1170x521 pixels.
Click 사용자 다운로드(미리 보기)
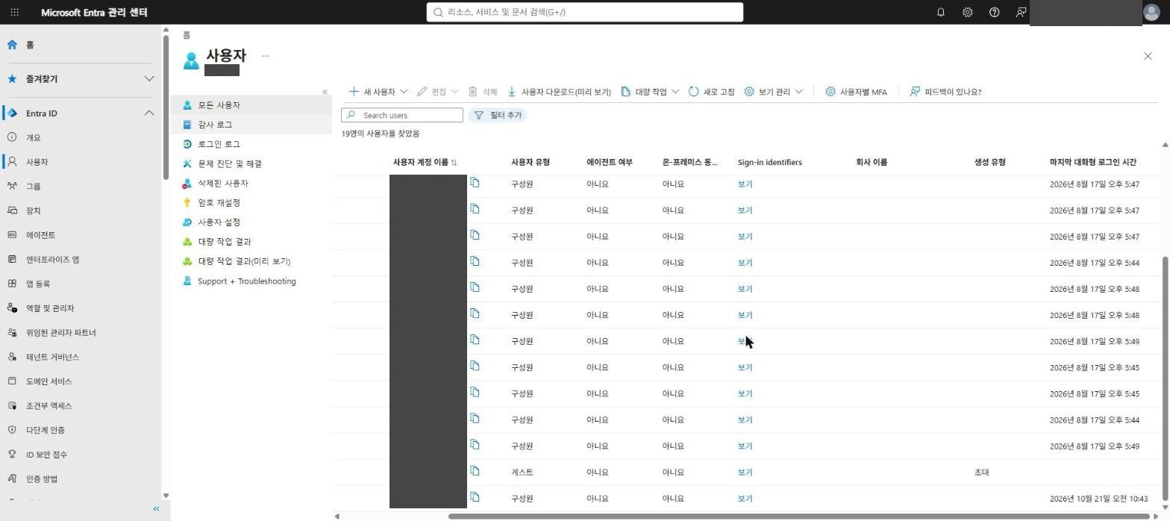tap(559, 92)
